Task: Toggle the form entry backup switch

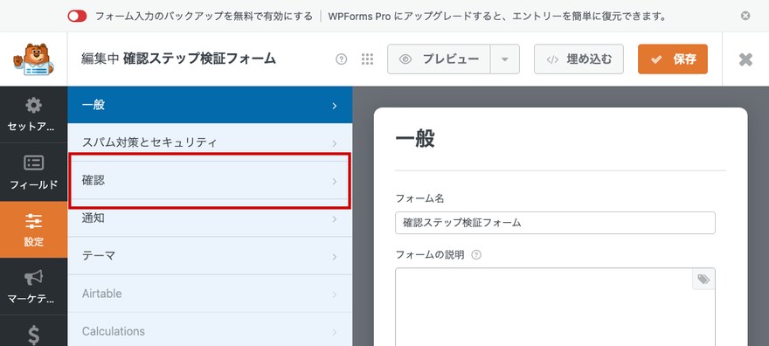Action: (x=77, y=17)
